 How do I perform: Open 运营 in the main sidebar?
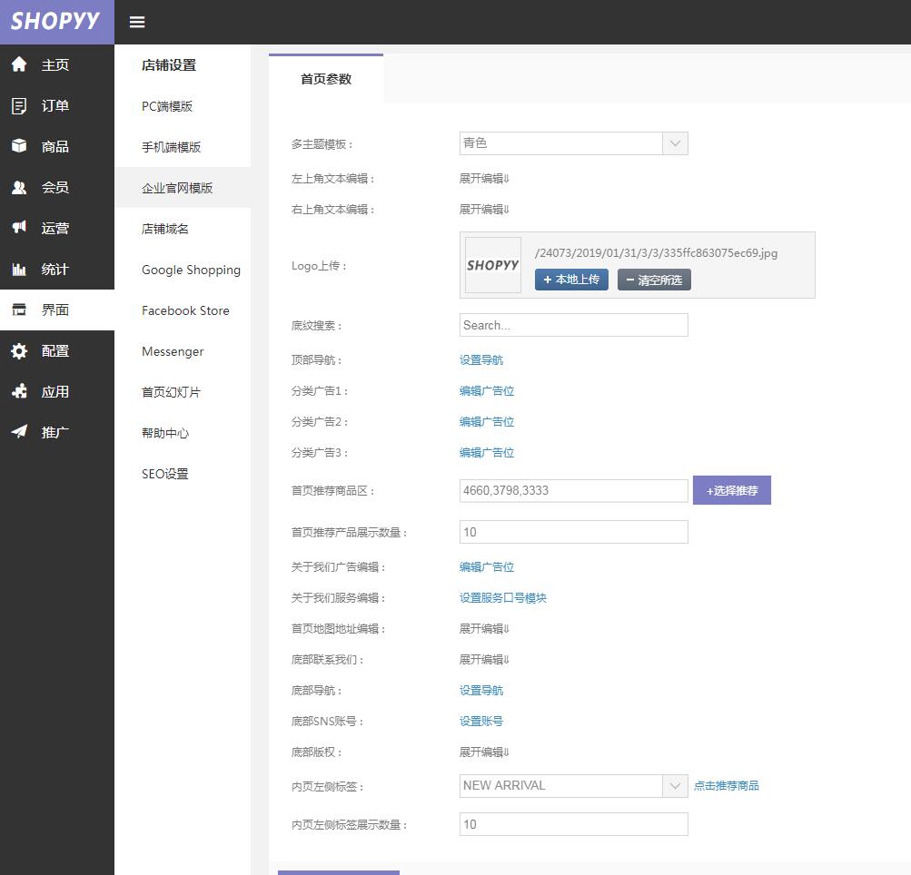57,228
